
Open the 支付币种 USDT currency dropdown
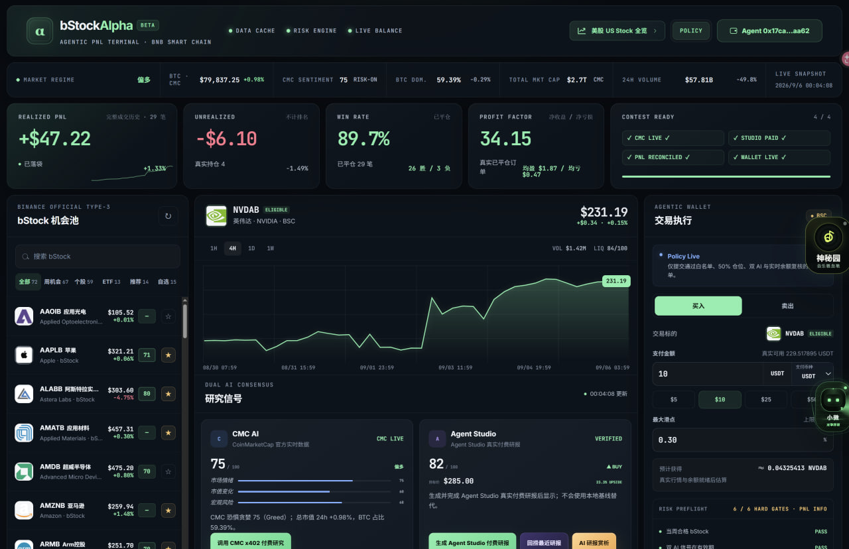[x=813, y=373]
